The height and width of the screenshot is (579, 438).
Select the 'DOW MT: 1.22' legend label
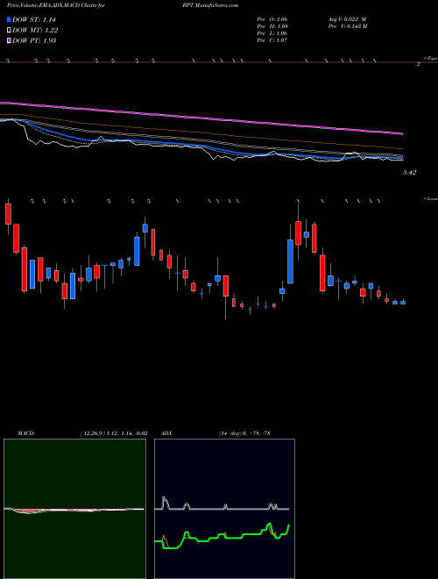(x=35, y=31)
